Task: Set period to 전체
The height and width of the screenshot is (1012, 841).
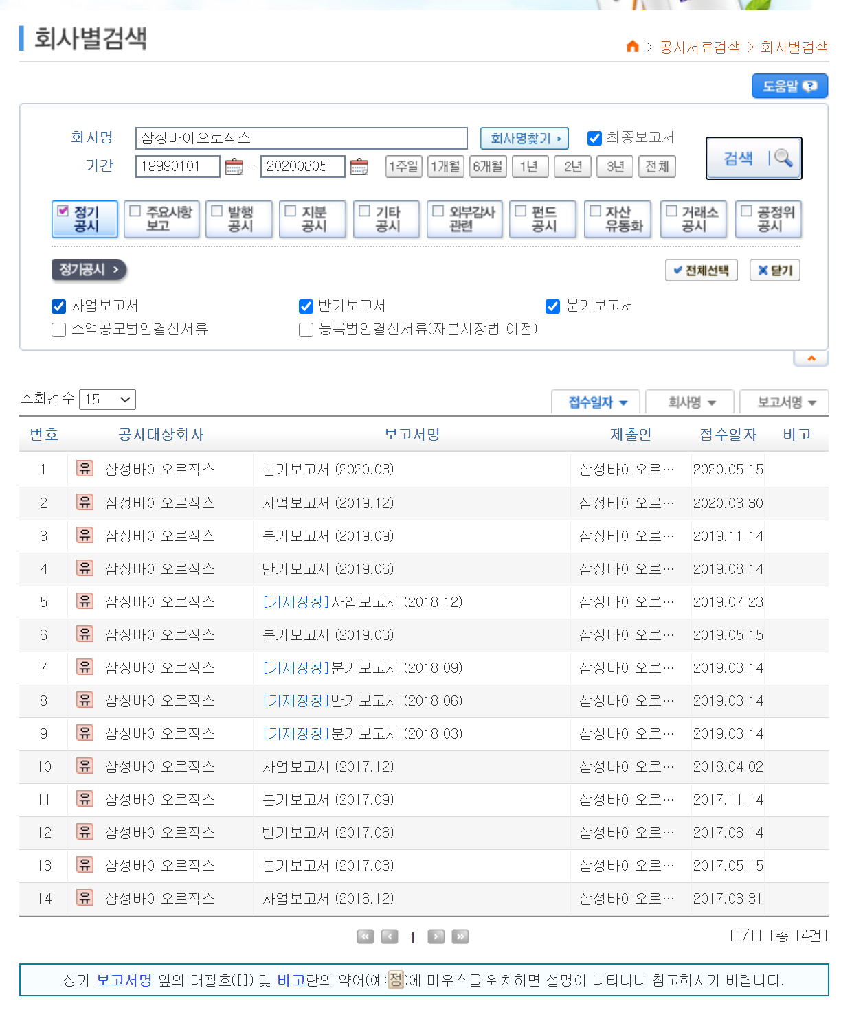Action: (x=658, y=166)
